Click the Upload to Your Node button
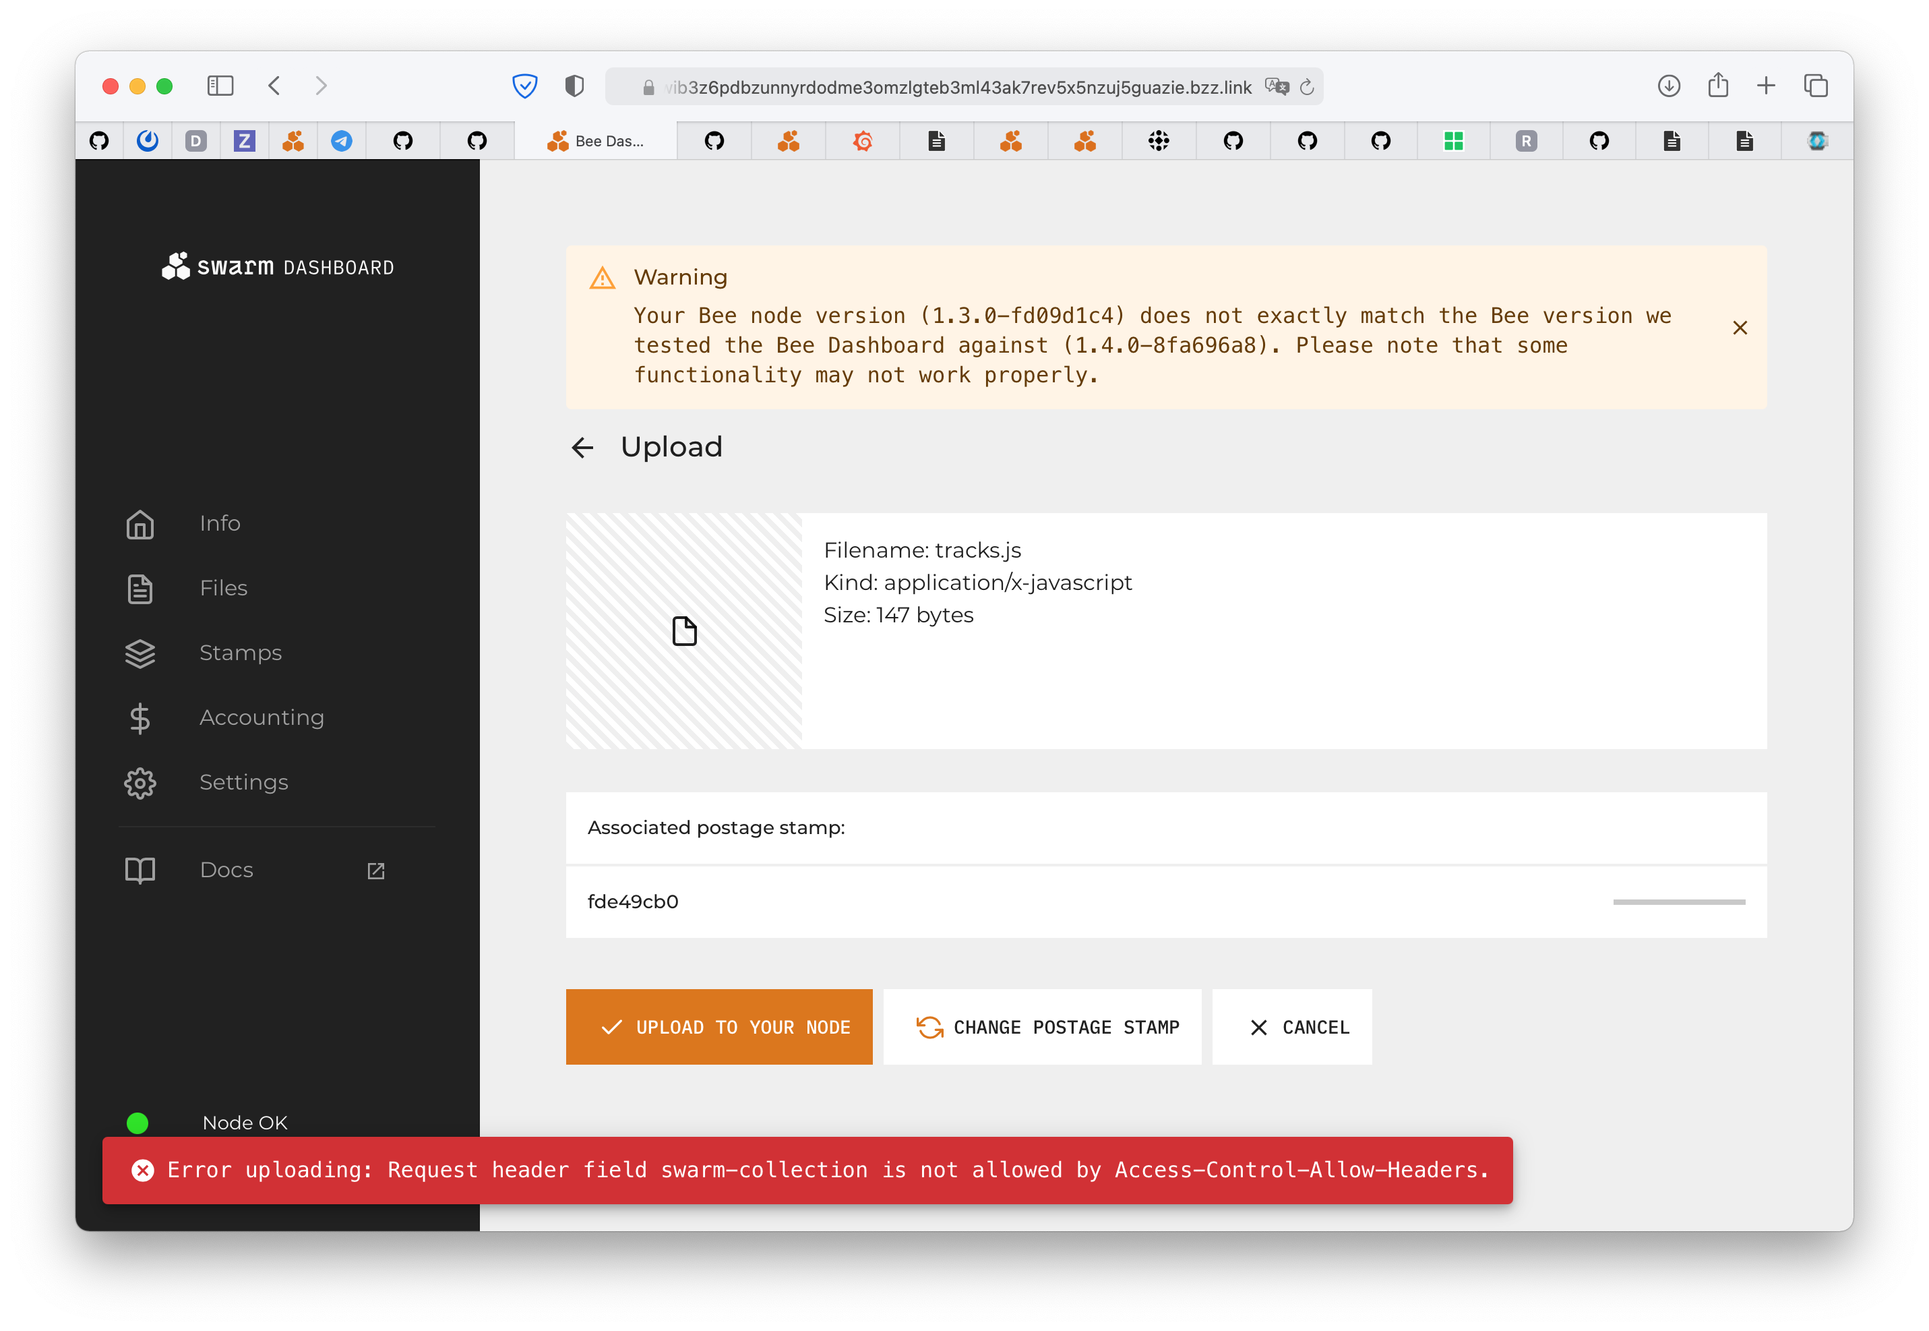The width and height of the screenshot is (1929, 1331). click(x=718, y=1027)
